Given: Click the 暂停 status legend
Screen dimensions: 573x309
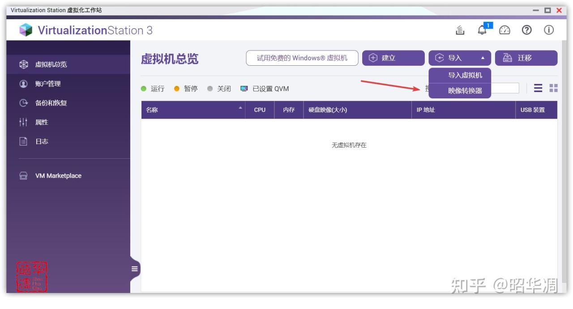Looking at the screenshot, I should (186, 89).
